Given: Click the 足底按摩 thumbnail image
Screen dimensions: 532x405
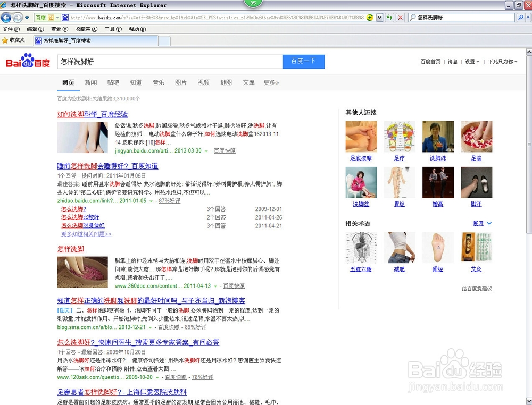Looking at the screenshot, I should coord(361,137).
